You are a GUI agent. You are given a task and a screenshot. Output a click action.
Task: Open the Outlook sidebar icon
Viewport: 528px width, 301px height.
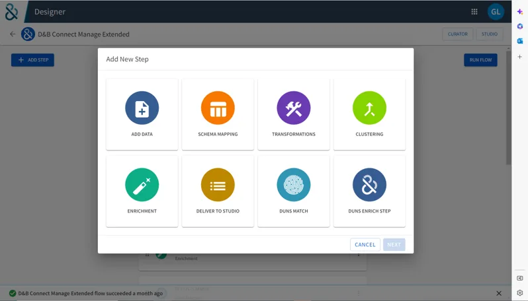[520, 41]
